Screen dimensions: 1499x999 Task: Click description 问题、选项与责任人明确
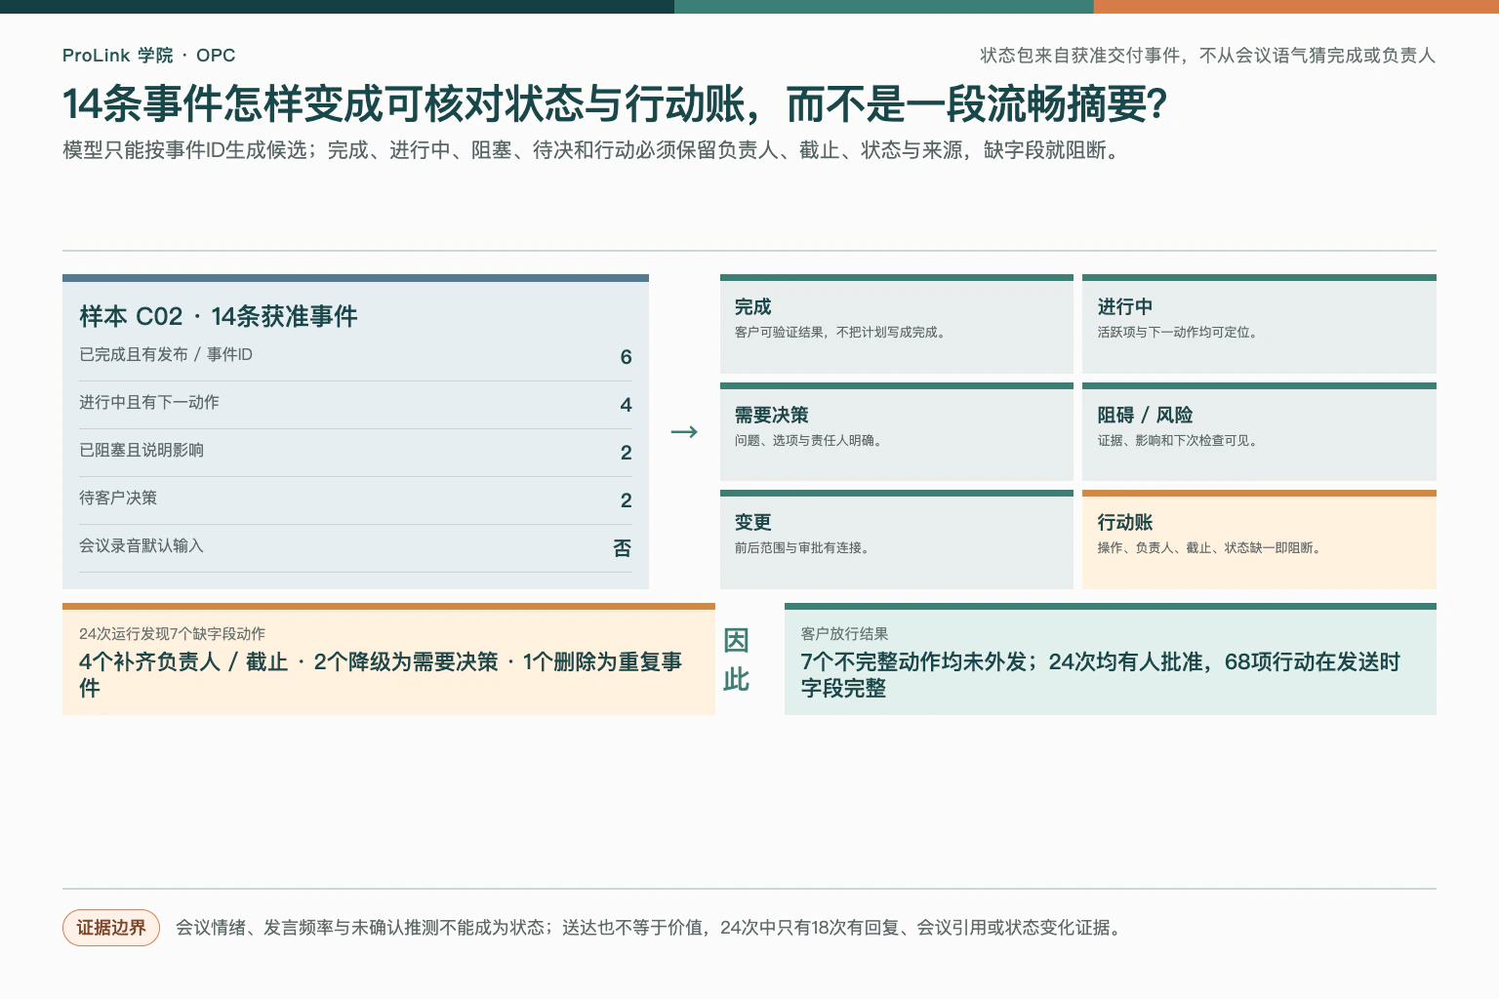[x=811, y=441]
